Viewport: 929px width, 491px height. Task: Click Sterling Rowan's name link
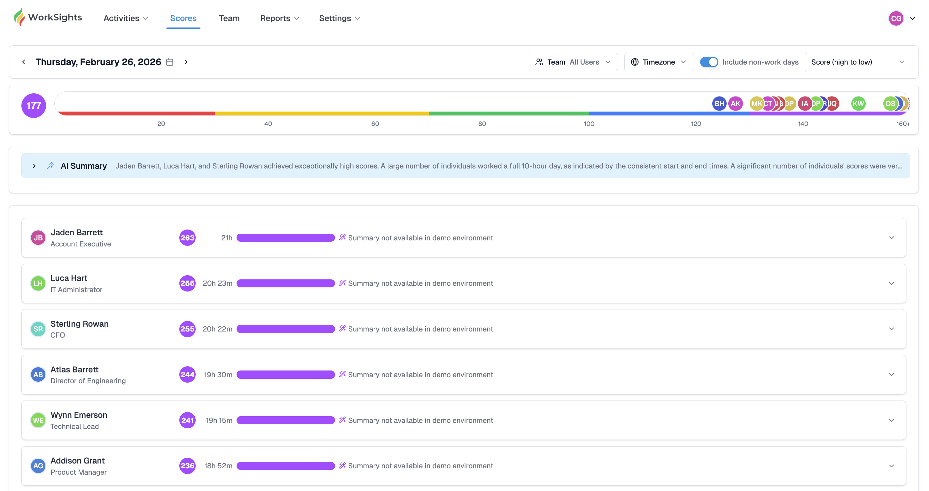[x=79, y=324]
